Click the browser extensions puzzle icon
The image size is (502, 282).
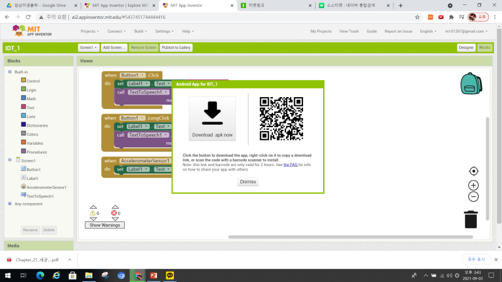[451, 18]
